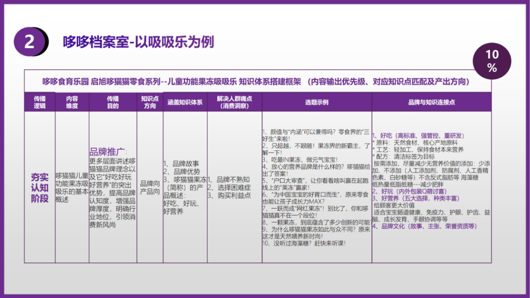Click the 传播逻辑 column header
530x298 pixels.
coord(40,102)
